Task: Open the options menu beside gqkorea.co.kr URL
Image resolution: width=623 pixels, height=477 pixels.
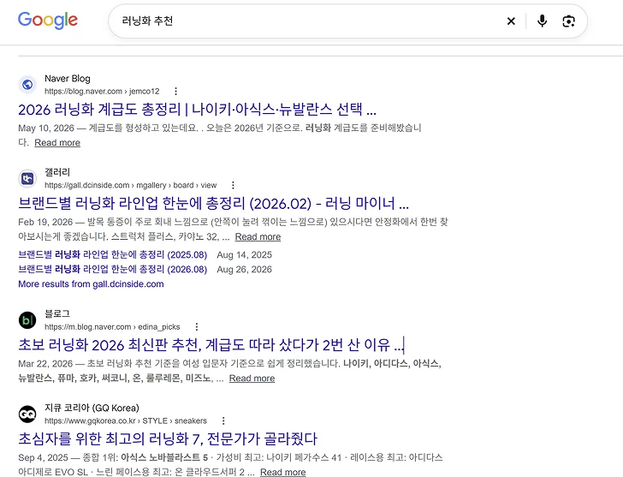Action: (x=223, y=420)
